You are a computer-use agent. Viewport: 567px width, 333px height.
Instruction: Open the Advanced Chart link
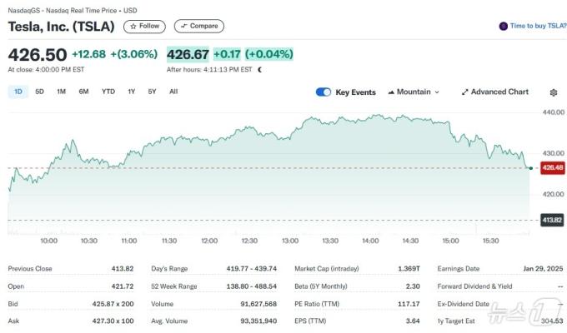click(x=499, y=92)
